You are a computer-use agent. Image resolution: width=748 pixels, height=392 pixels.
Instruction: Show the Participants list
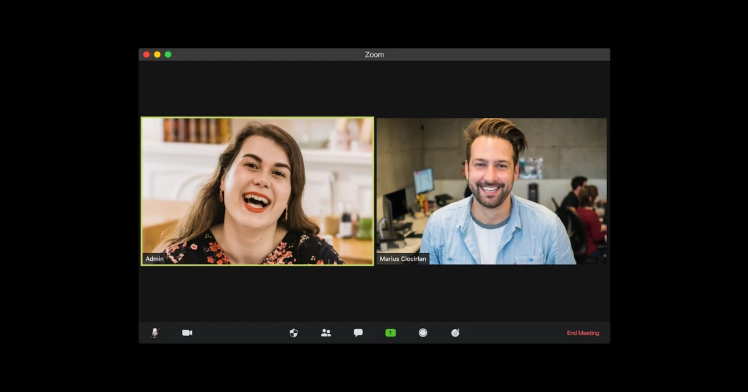325,333
